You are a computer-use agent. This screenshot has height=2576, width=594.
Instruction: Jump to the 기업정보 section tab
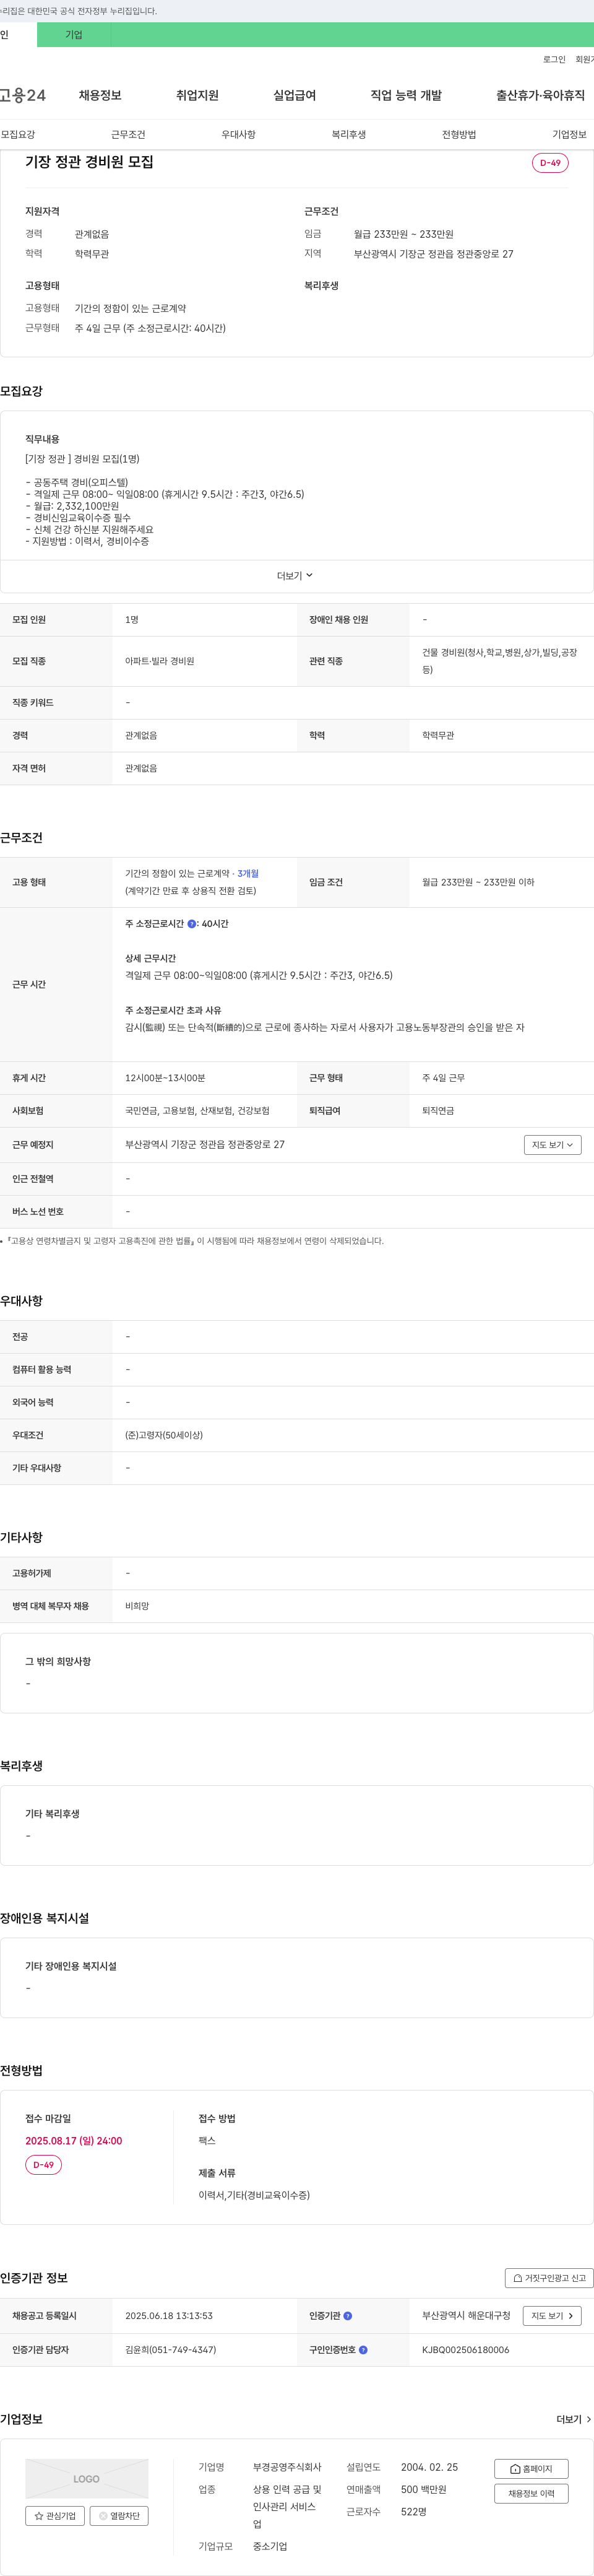(569, 134)
